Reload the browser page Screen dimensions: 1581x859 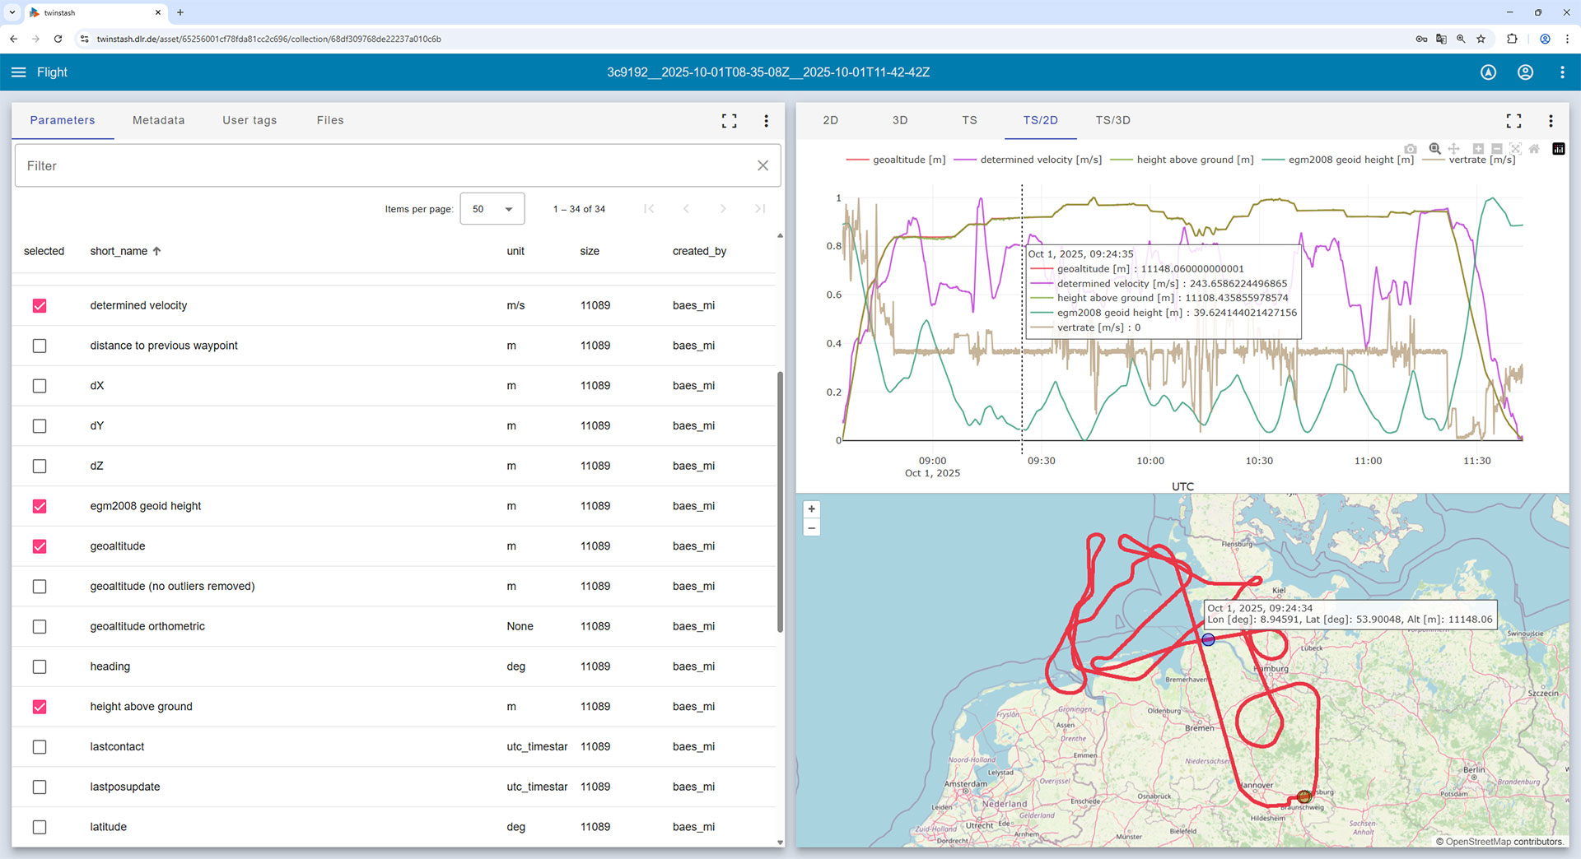click(x=58, y=39)
